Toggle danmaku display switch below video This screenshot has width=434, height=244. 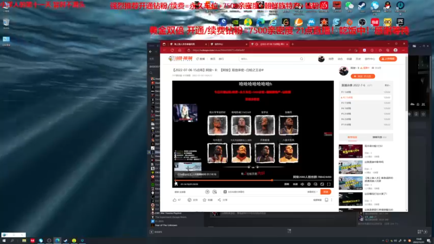pyautogui.click(x=207, y=192)
